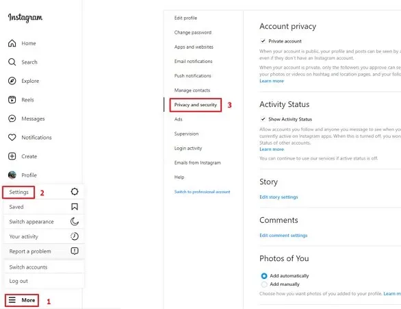Image resolution: width=401 pixels, height=309 pixels.
Task: Open Apps and websites tab
Action: (194, 47)
